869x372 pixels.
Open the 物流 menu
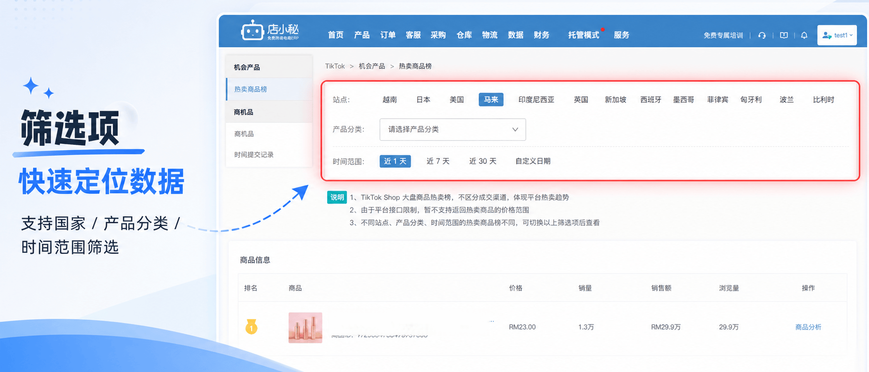490,35
